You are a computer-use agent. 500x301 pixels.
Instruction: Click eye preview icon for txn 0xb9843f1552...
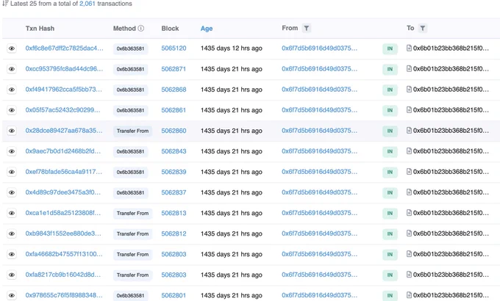pos(12,233)
